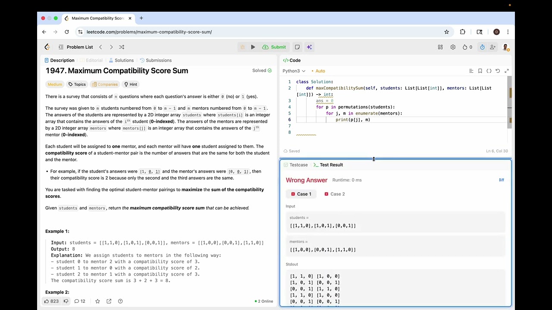Click the streak flame counter
This screenshot has height=310, width=552.
467,47
